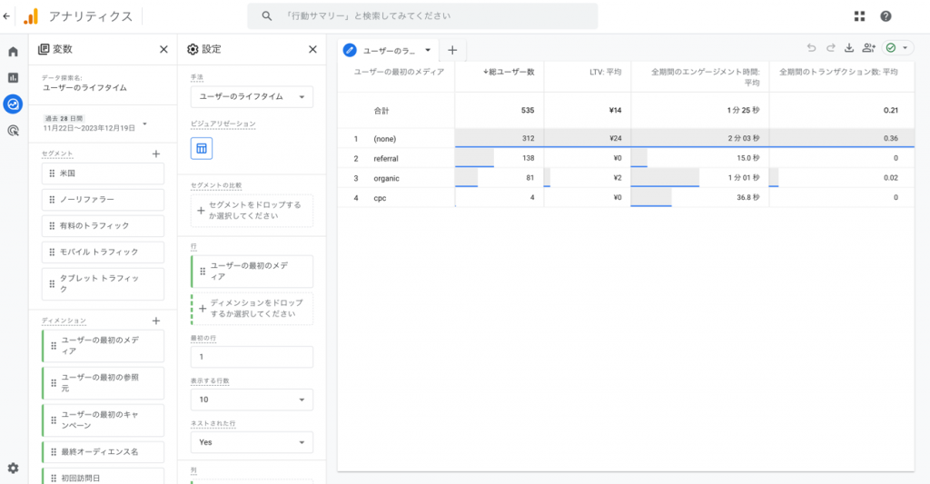This screenshot has height=484, width=930.
Task: Open admin settings gear icon
Action: point(13,468)
